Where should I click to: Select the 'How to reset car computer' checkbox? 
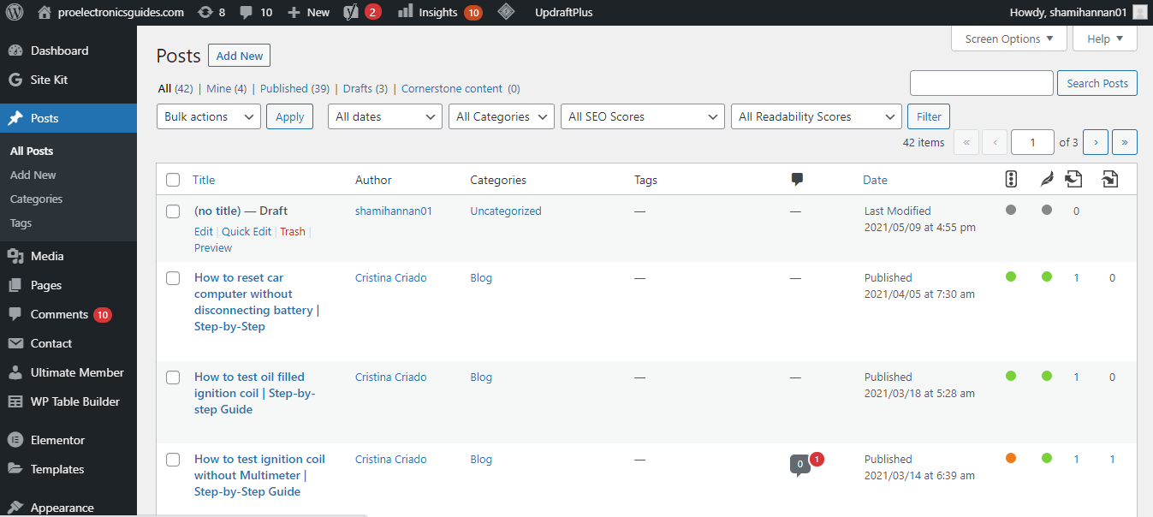[x=173, y=278]
